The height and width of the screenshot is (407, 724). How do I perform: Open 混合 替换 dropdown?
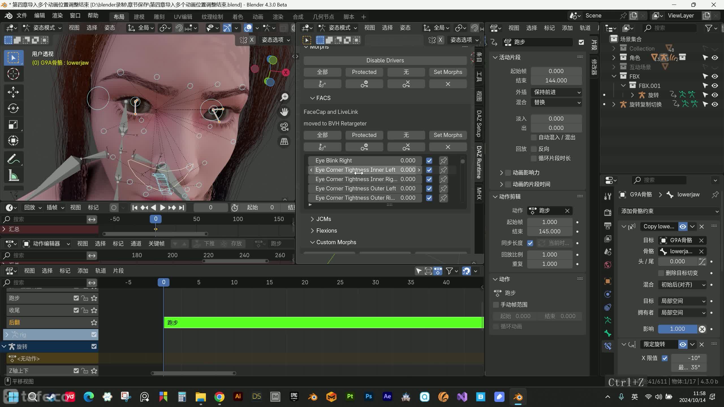pyautogui.click(x=556, y=102)
